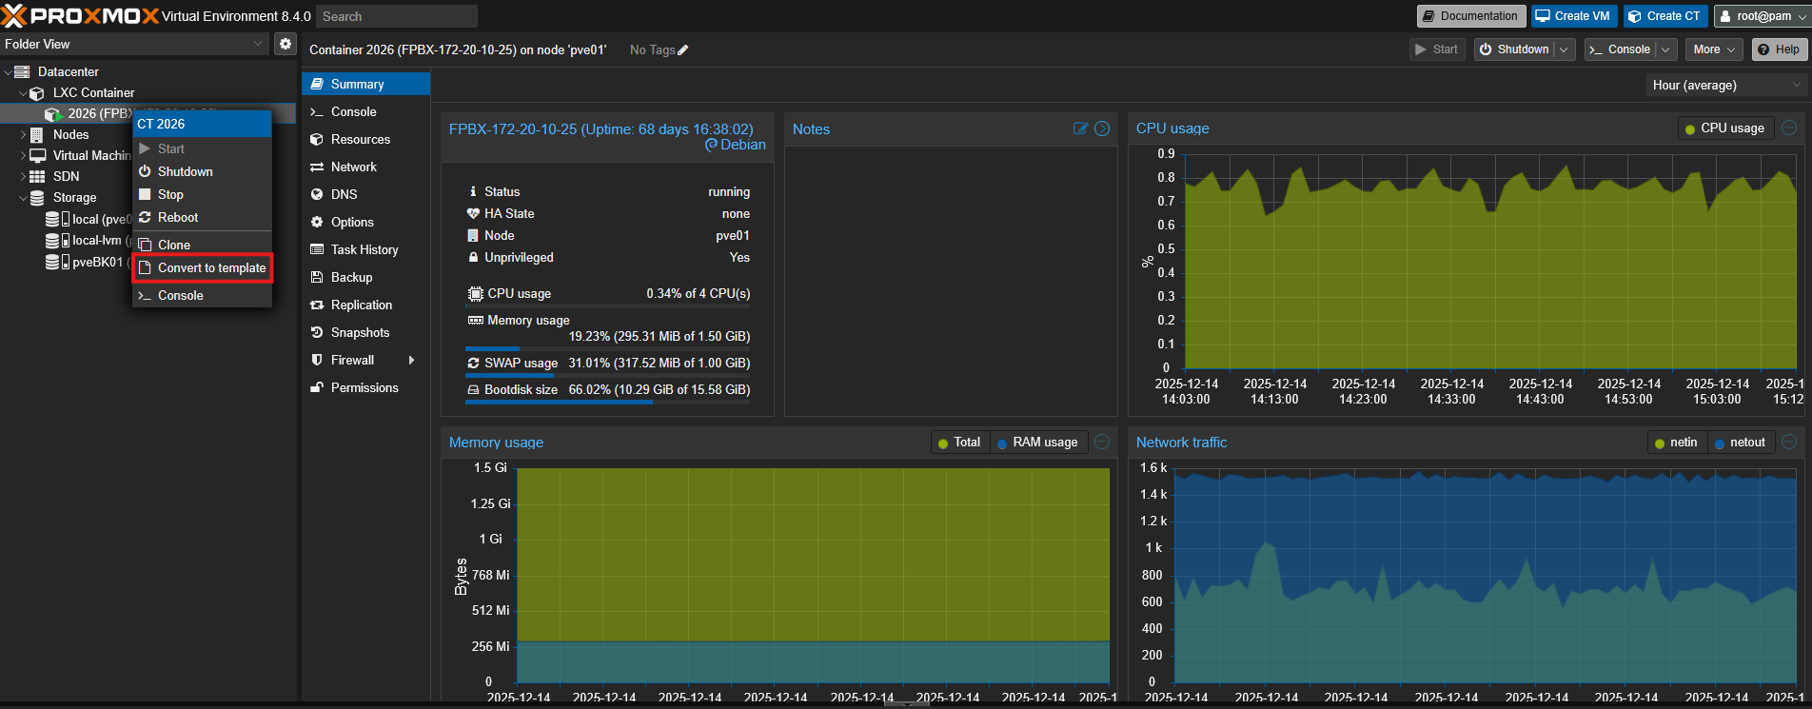This screenshot has height=709, width=1812.
Task: Click the Notes edit icon
Action: click(1080, 128)
